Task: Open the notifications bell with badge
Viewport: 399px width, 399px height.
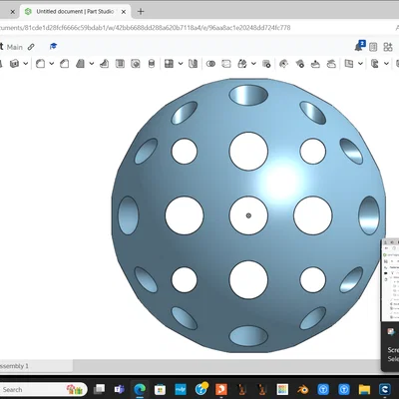Action: click(x=360, y=46)
